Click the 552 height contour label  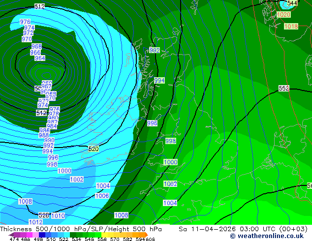coord(284,89)
